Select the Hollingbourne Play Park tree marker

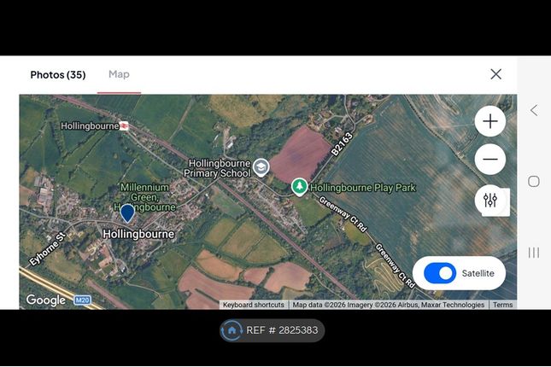pyautogui.click(x=299, y=186)
